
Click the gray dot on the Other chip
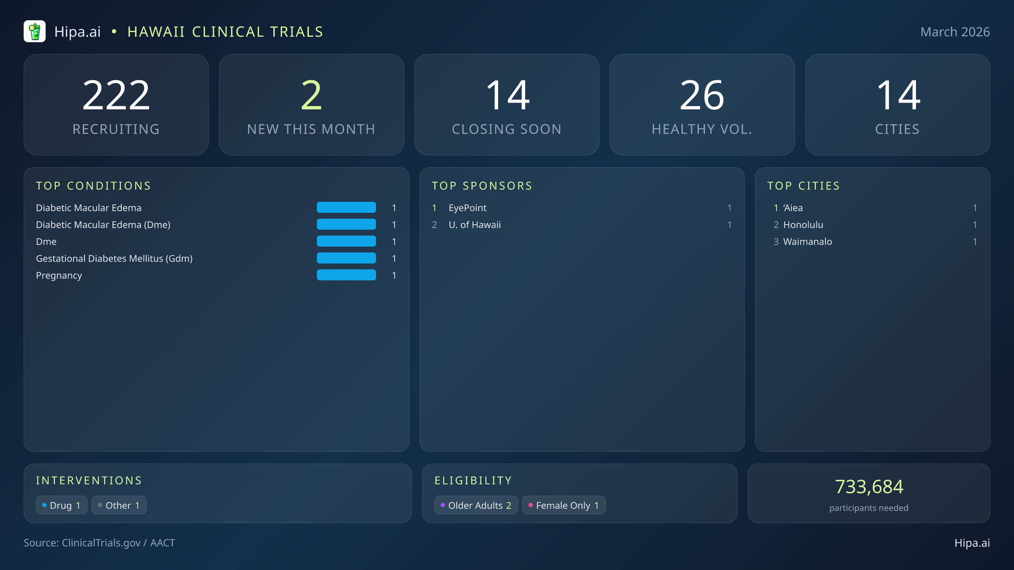(100, 505)
